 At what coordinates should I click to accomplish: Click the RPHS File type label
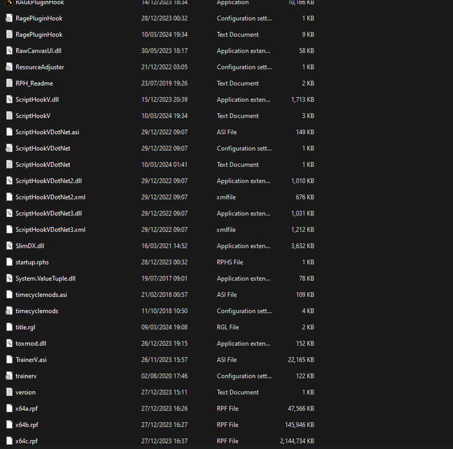(x=230, y=262)
